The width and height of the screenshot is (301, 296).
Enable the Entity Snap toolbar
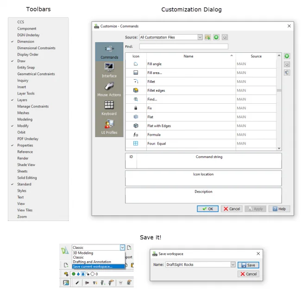(x=26, y=67)
